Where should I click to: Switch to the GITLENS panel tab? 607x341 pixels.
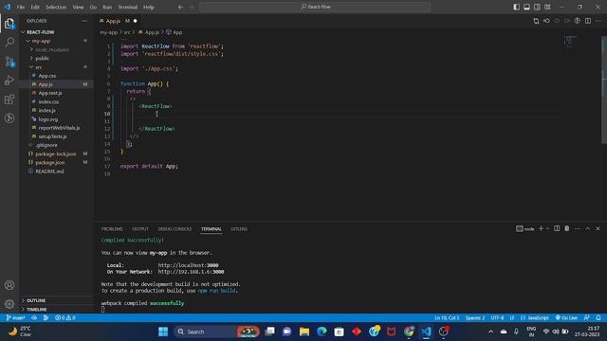(239, 229)
